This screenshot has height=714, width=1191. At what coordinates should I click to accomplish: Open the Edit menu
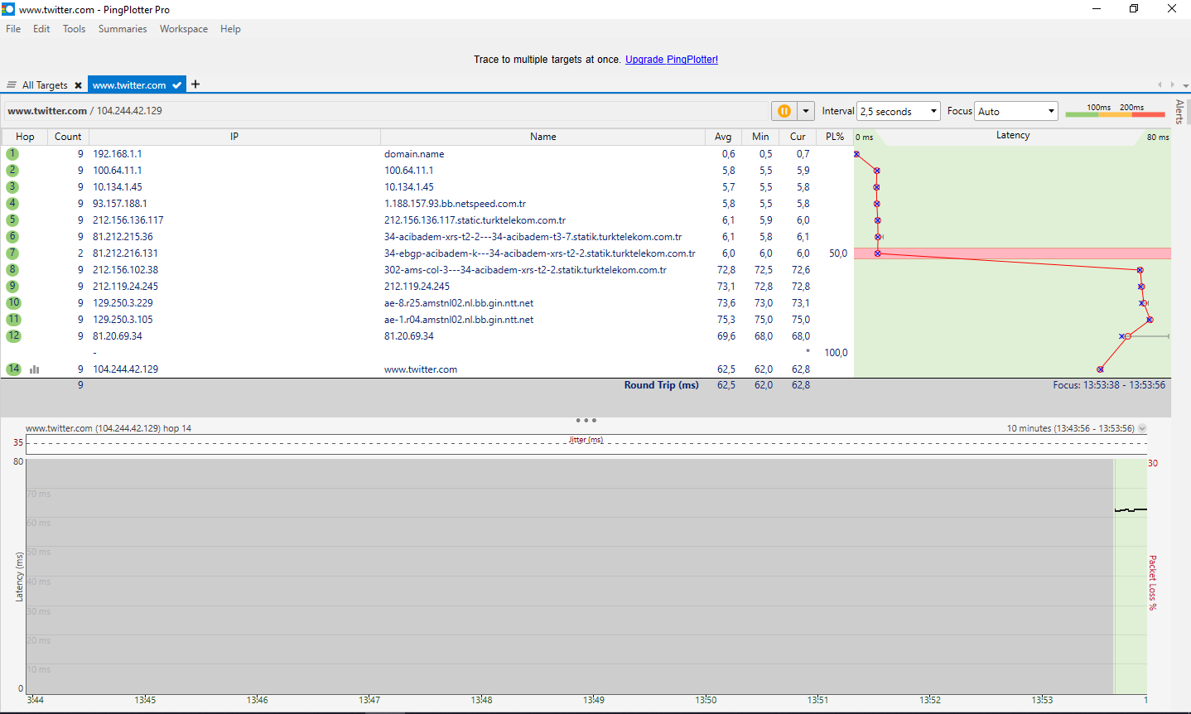click(x=41, y=29)
